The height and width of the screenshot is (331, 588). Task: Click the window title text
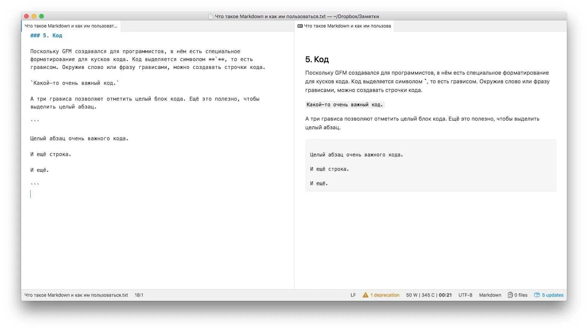pyautogui.click(x=297, y=16)
